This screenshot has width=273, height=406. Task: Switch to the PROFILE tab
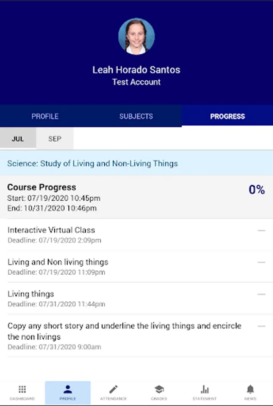[x=45, y=116]
